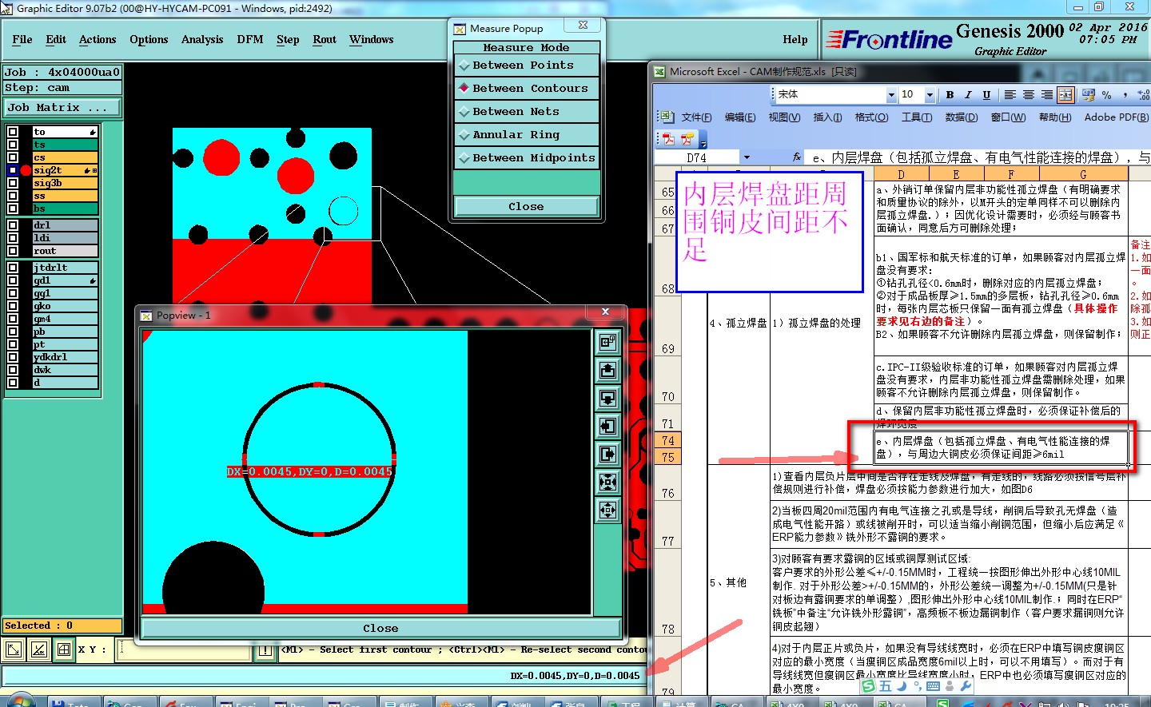Click Popview pan left icon
Viewport: 1151px width, 707px height.
tap(608, 427)
